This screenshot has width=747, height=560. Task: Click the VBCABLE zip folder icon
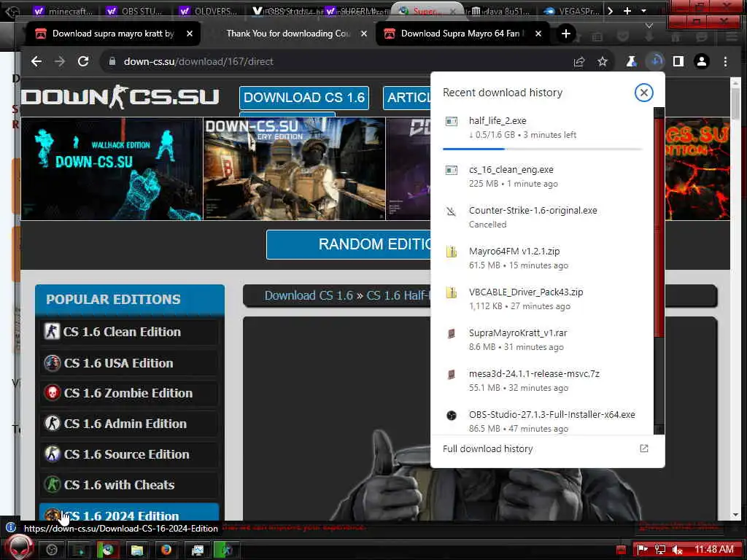point(451,292)
